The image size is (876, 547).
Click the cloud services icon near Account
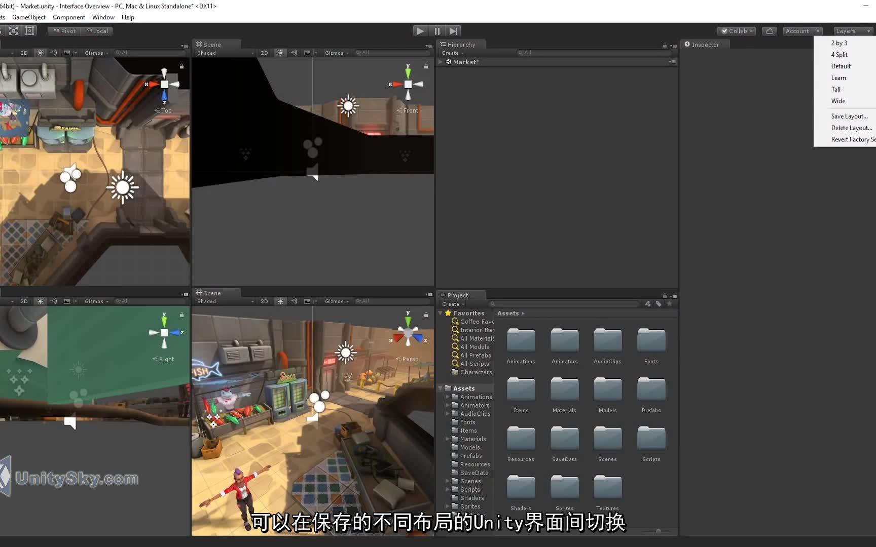tap(770, 31)
